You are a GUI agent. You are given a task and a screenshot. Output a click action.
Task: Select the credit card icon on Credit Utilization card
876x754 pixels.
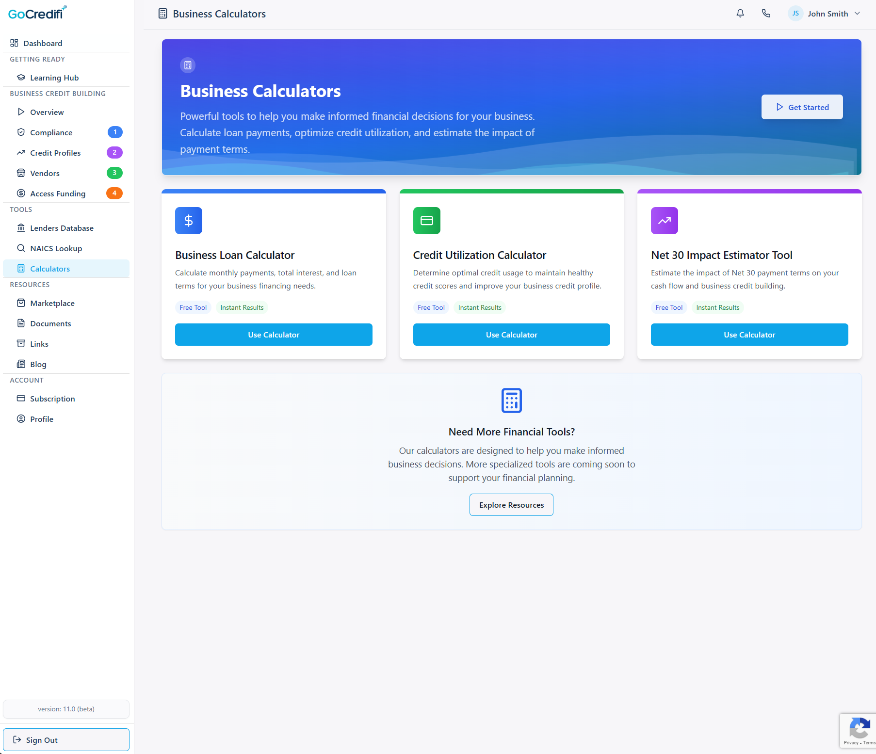(426, 221)
